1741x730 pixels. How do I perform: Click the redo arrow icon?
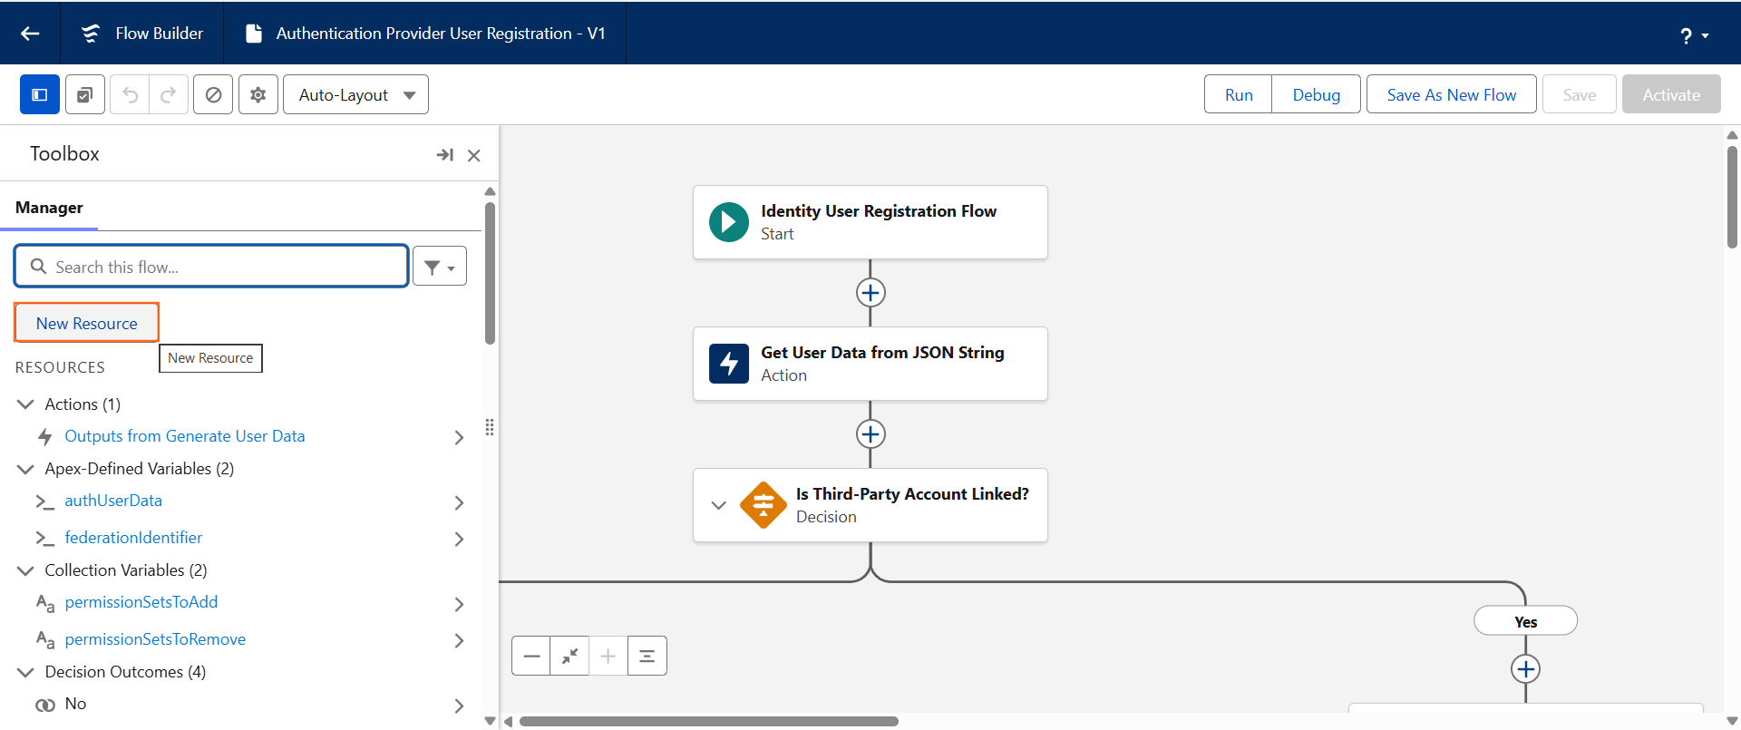[x=169, y=94]
